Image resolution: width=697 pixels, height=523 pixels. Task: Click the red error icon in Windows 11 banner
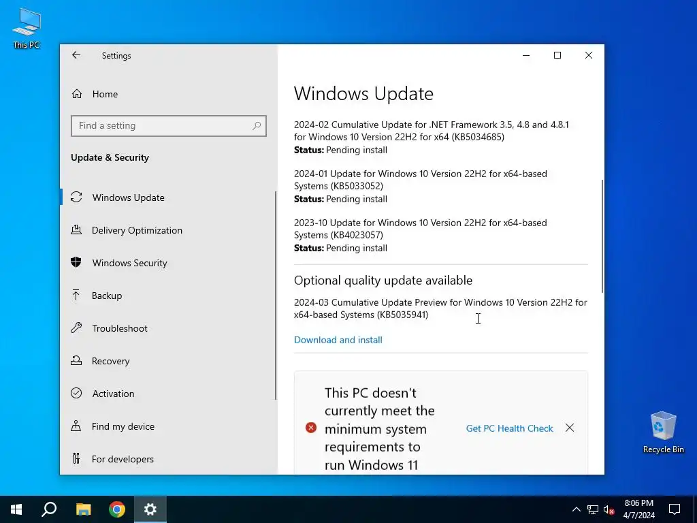[310, 428]
